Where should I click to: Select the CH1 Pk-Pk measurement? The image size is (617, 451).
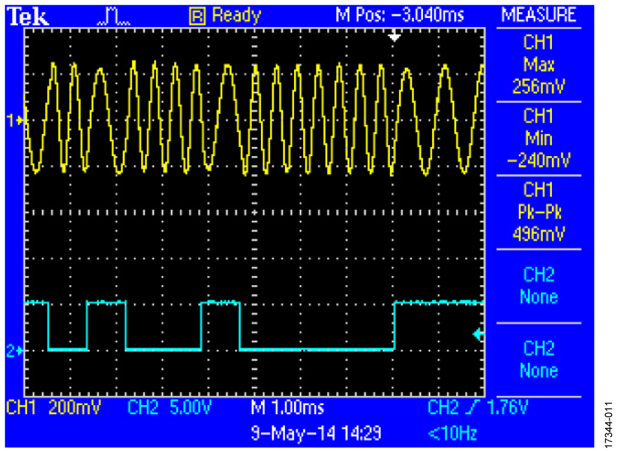click(539, 212)
